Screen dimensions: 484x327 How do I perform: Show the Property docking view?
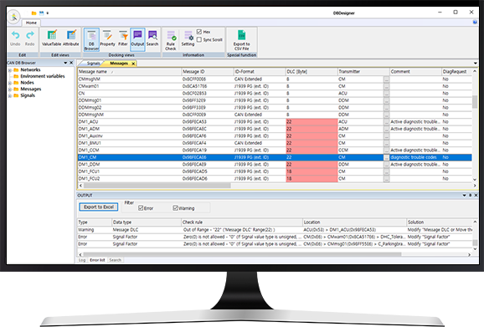coord(107,38)
